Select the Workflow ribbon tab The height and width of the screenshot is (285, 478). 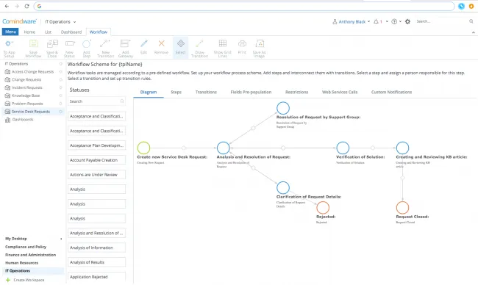(x=99, y=32)
